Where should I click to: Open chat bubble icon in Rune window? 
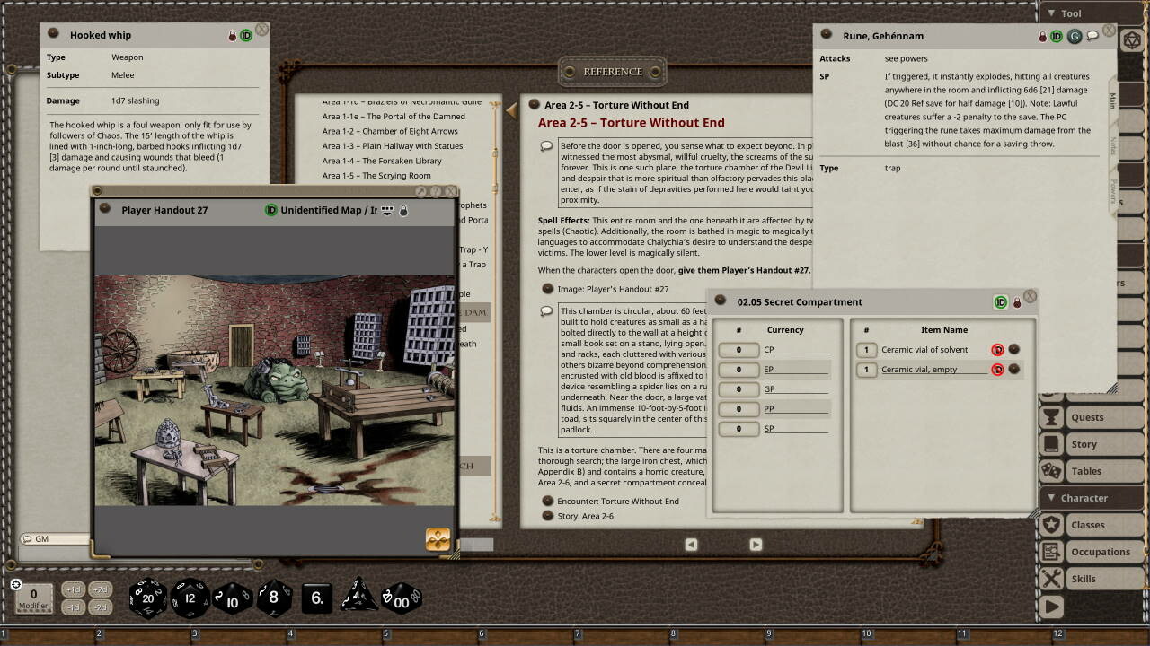click(x=1092, y=36)
